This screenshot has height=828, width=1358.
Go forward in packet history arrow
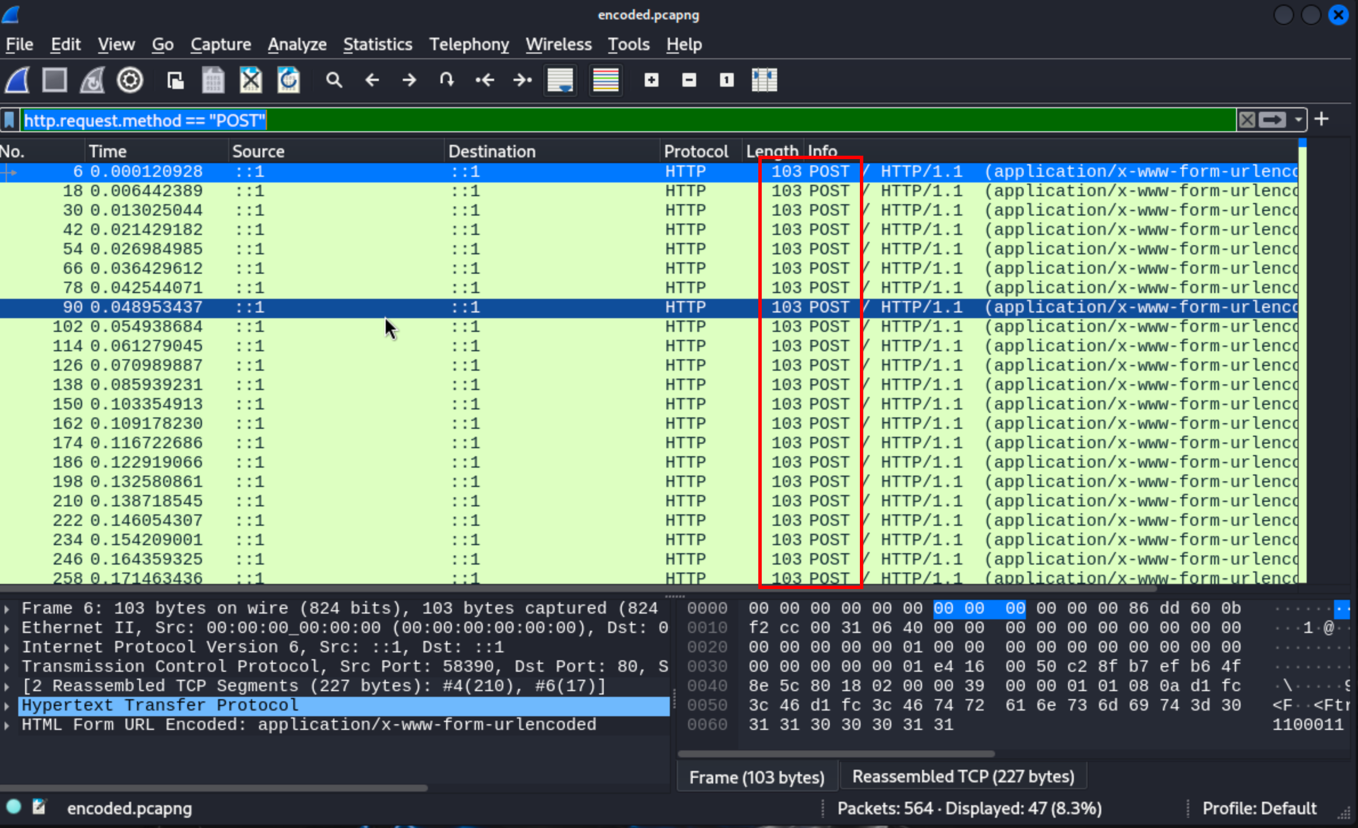409,80
